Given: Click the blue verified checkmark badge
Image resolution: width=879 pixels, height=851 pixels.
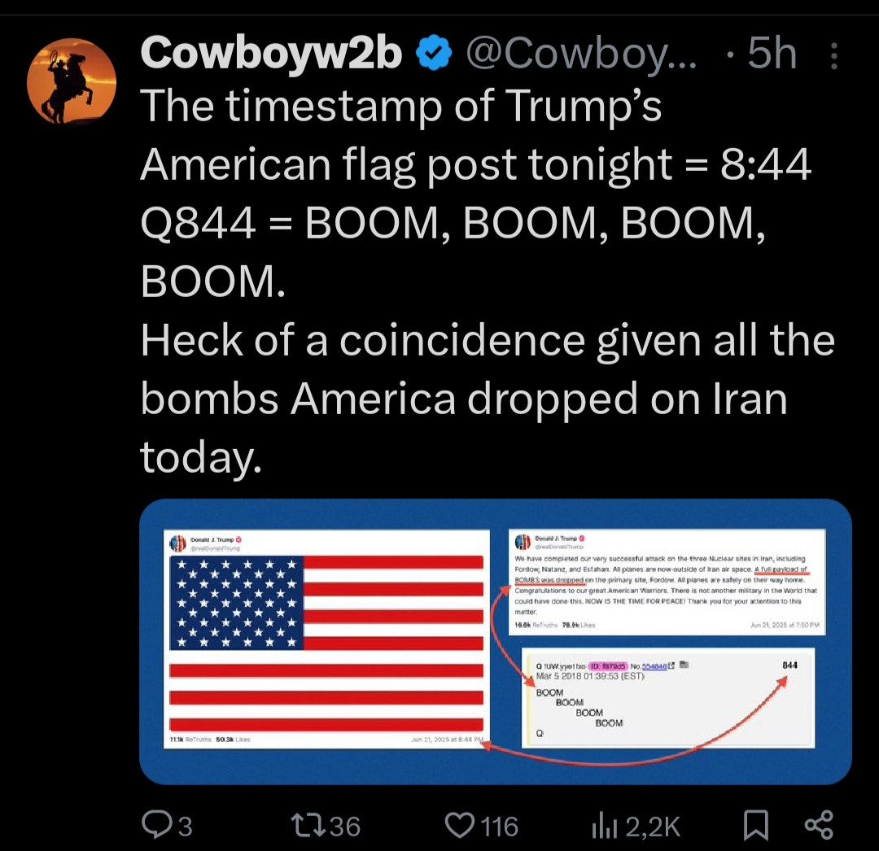Looking at the screenshot, I should point(434,55).
